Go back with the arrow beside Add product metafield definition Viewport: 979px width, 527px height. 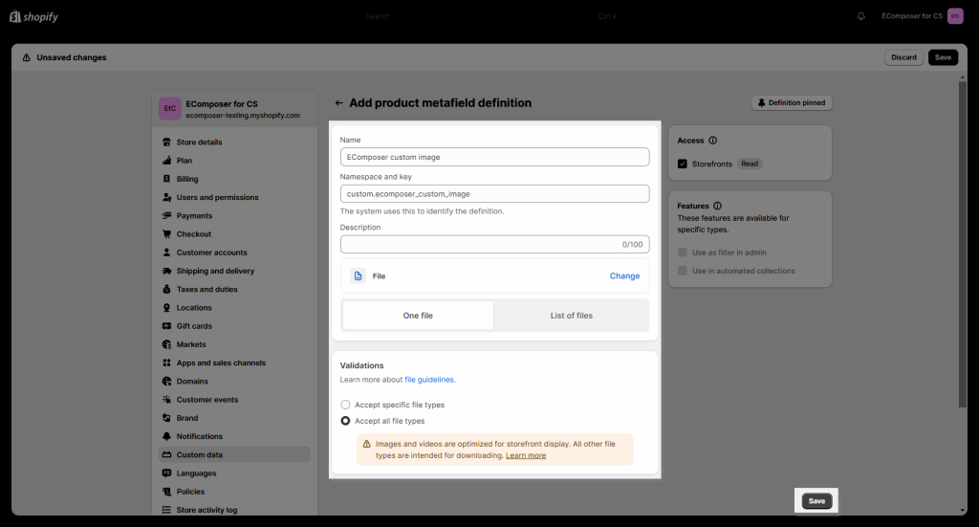(339, 103)
